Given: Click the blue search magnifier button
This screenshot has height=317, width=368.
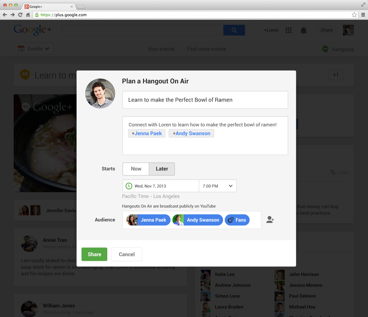Looking at the screenshot, I should 234,30.
